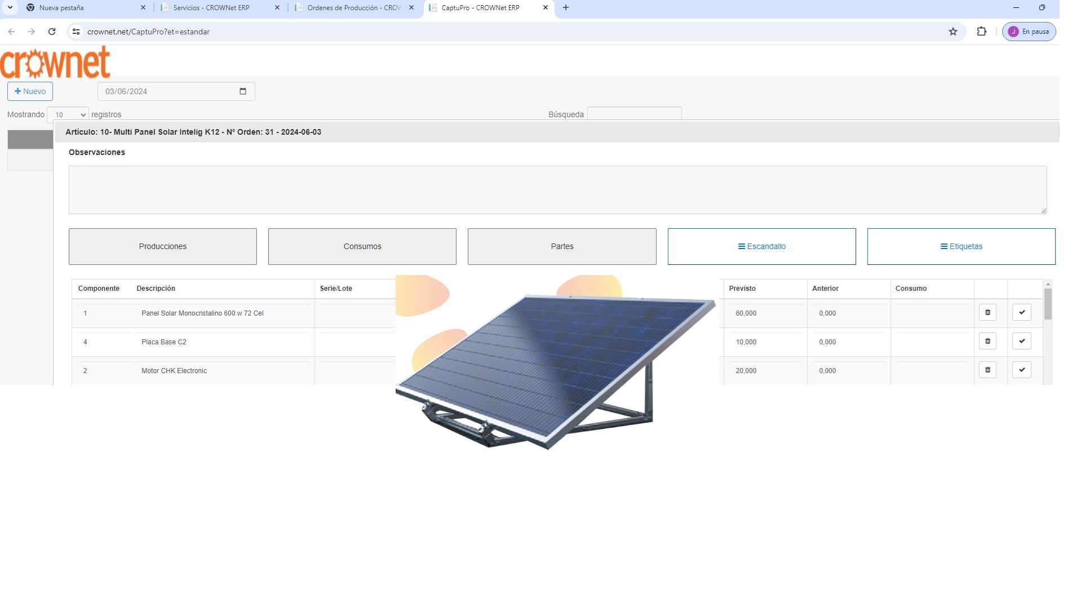Confirm the Panel Solar Monocristalino consumption
This screenshot has height=616, width=1086.
point(1022,312)
